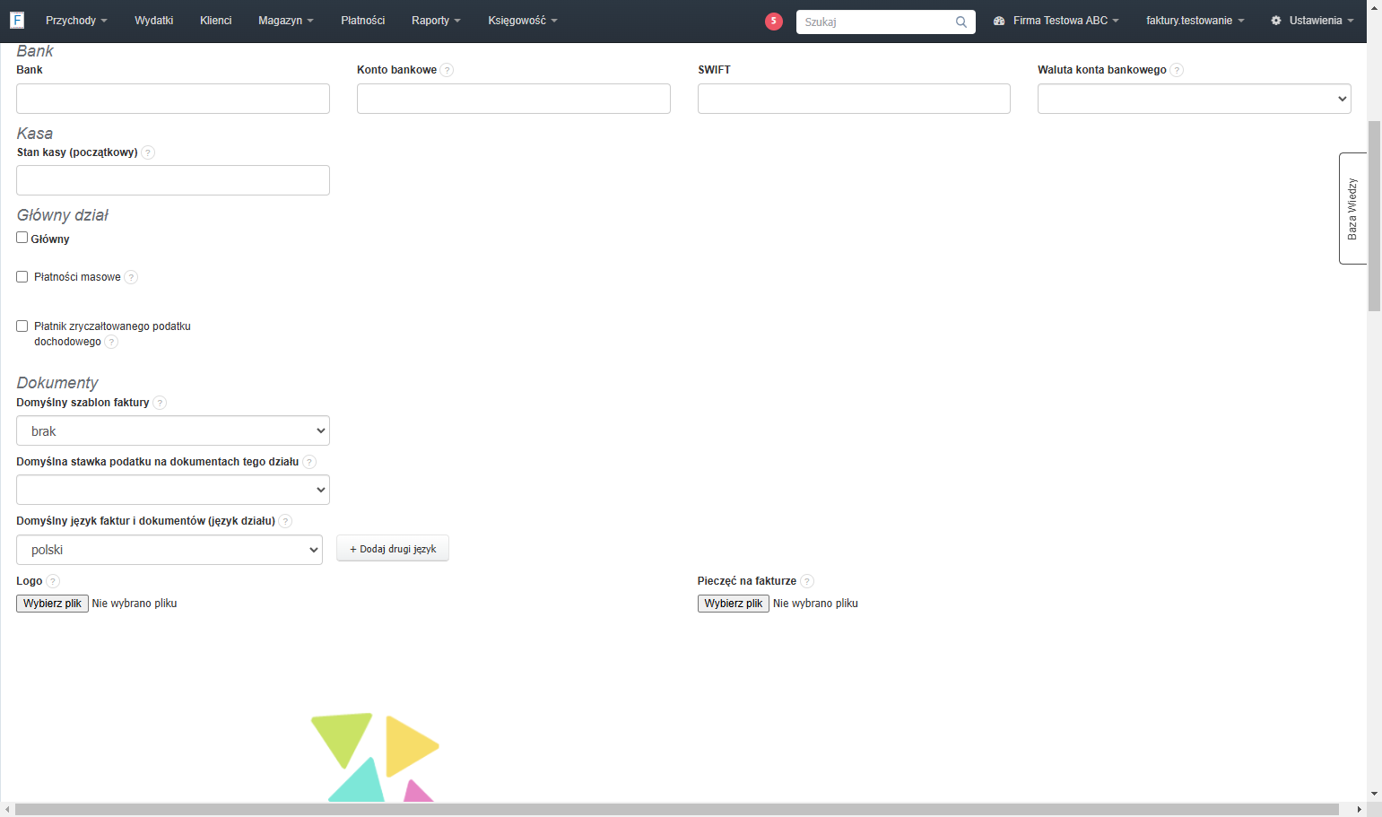
Task: Open the Waluta konta bankowego dropdown
Action: [1195, 99]
